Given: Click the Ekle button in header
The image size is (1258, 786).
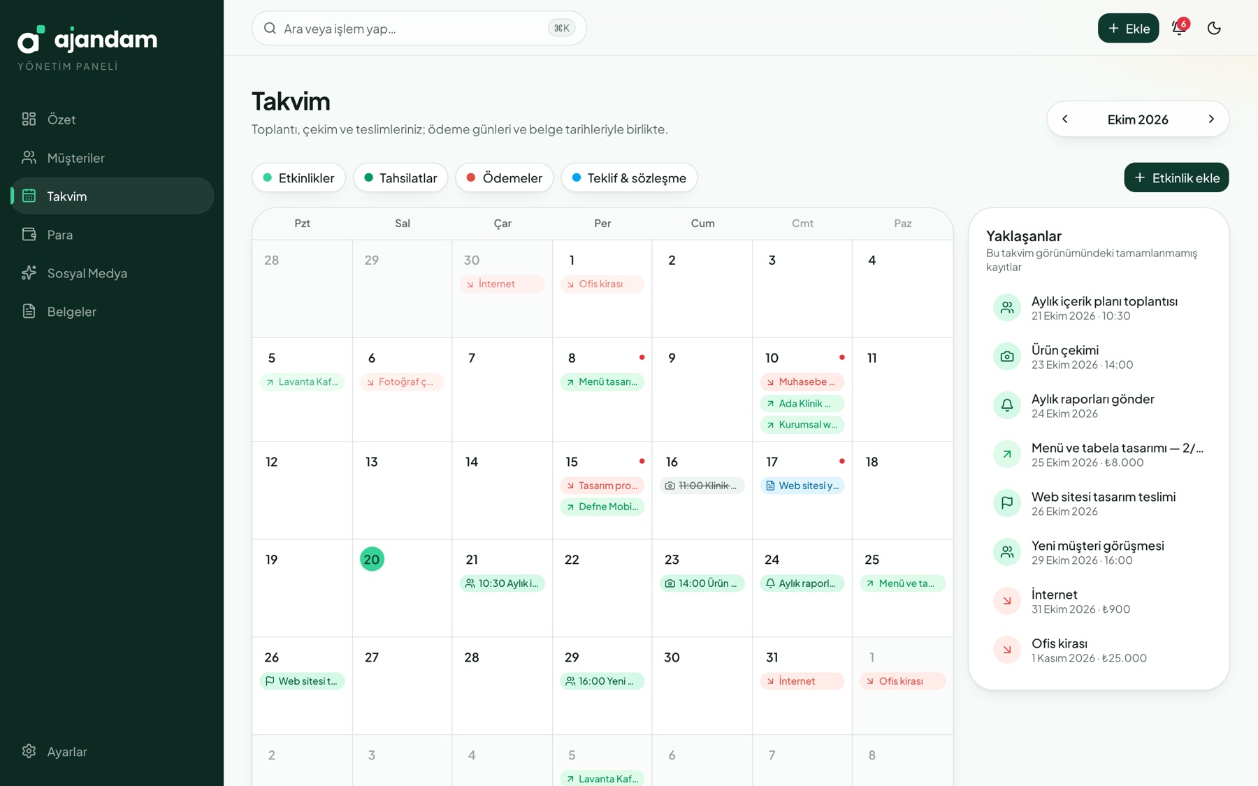Looking at the screenshot, I should pyautogui.click(x=1128, y=28).
